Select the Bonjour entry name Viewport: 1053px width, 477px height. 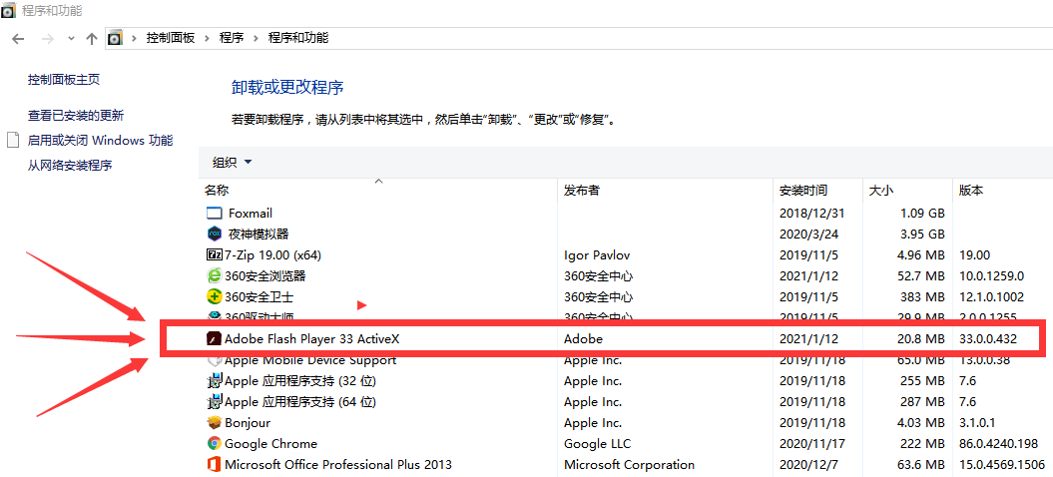(x=248, y=422)
